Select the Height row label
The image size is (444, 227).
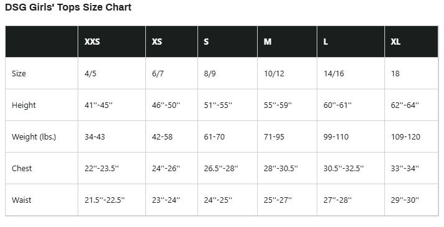click(24, 105)
